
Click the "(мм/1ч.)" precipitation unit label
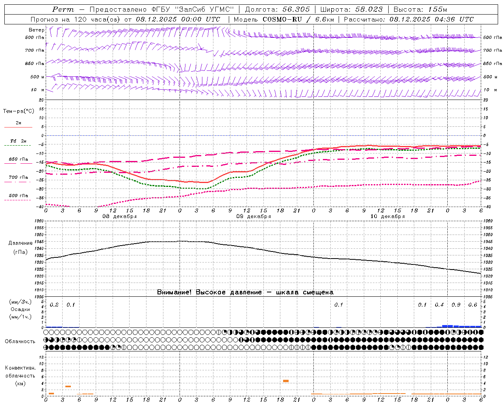coord(20,317)
